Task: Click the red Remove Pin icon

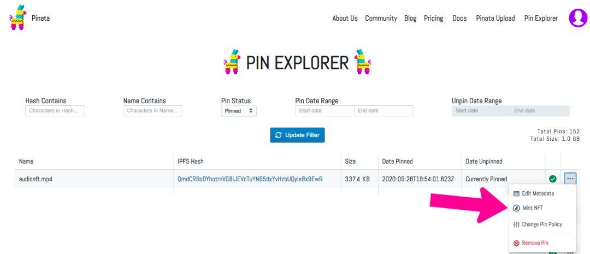Action: click(516, 243)
